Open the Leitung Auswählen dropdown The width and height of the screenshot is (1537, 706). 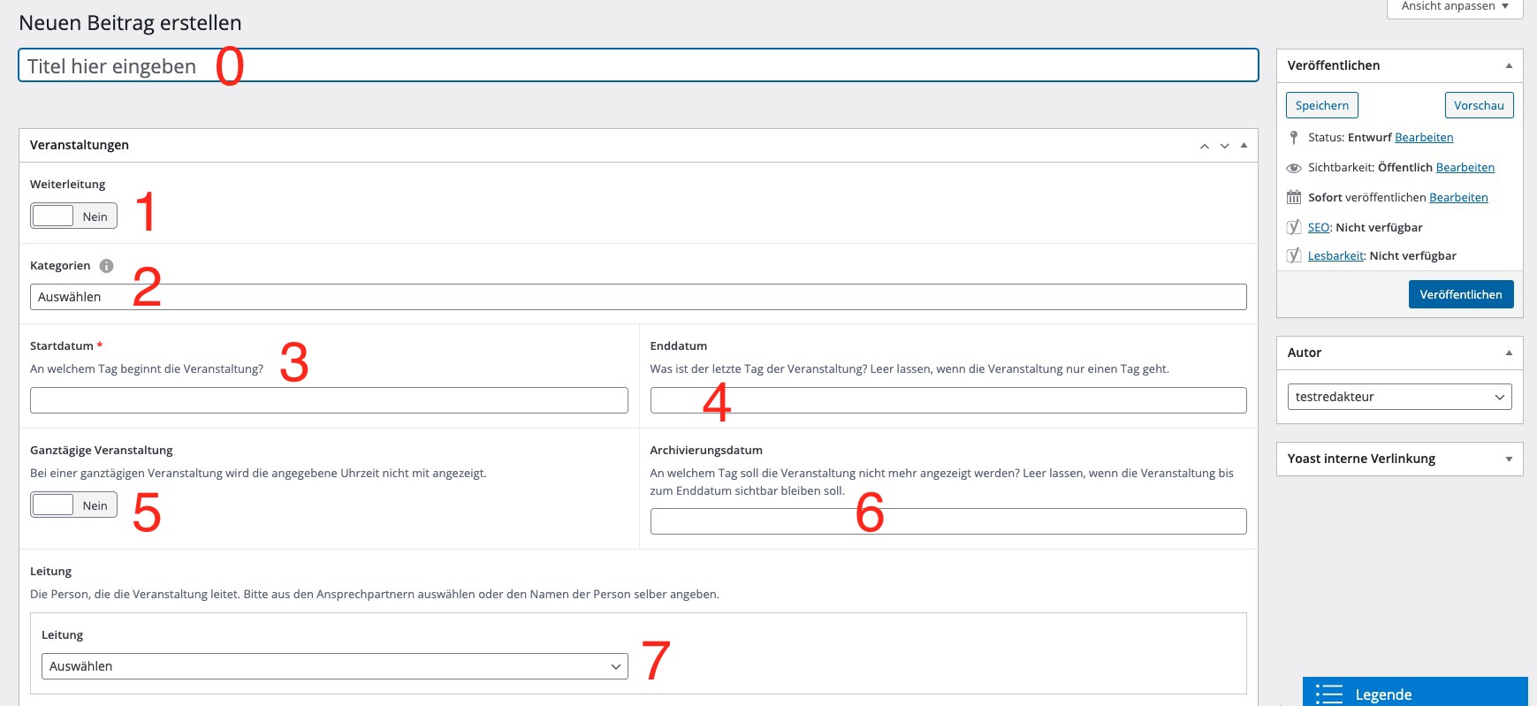(x=334, y=666)
